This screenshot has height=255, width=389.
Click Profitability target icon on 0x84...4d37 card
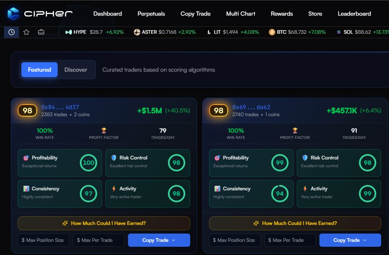pyautogui.click(x=26, y=158)
